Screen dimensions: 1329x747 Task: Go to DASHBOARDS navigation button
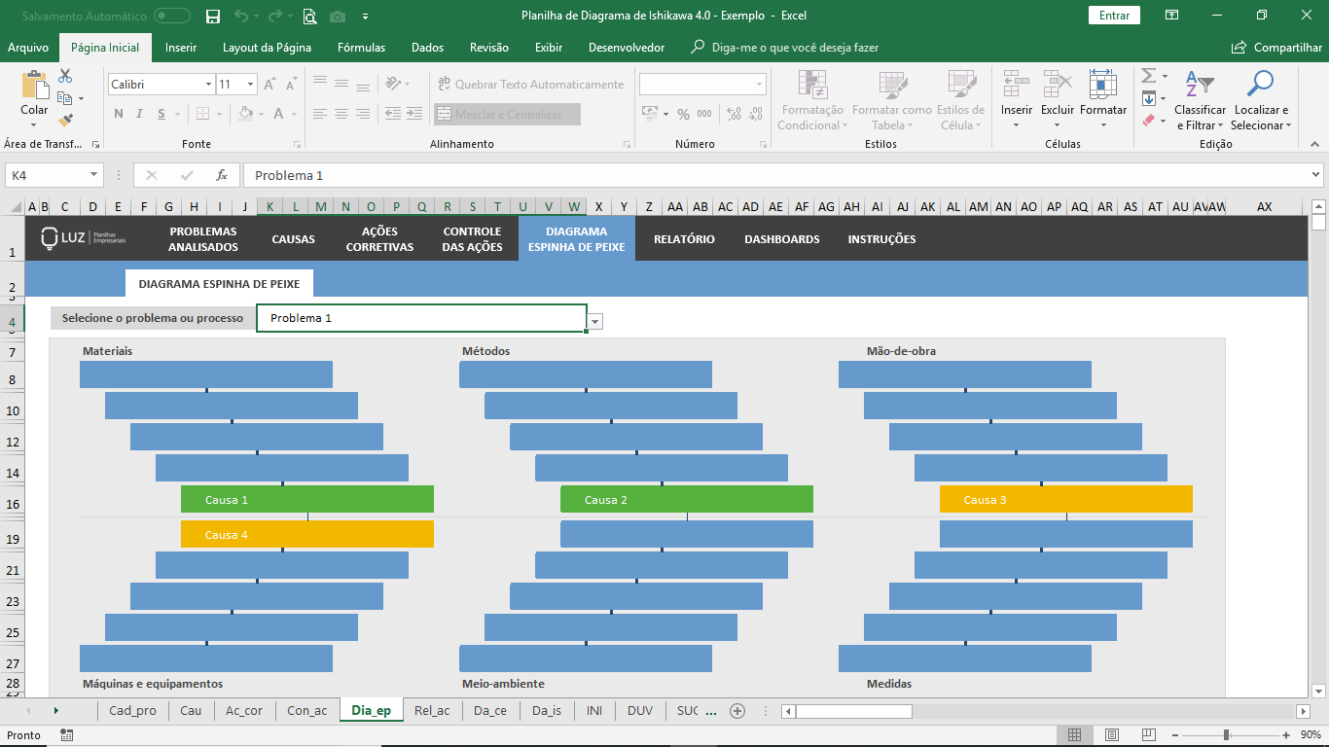[782, 239]
